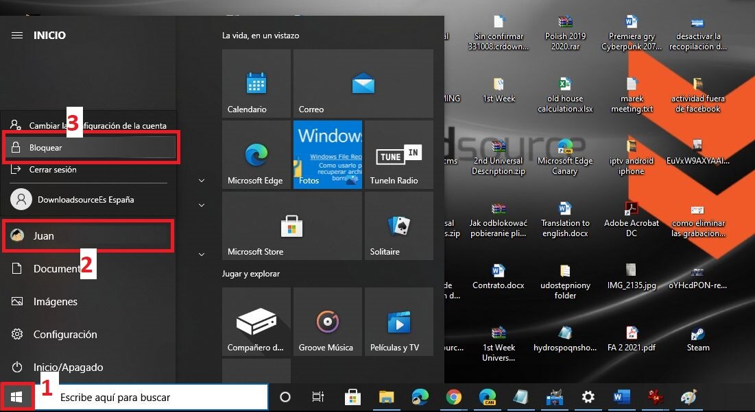Collapse the INICIO hamburger menu

pyautogui.click(x=17, y=35)
